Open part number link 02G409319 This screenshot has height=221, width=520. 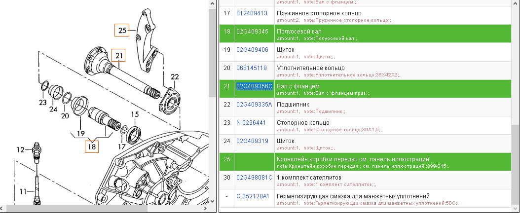[252, 141]
